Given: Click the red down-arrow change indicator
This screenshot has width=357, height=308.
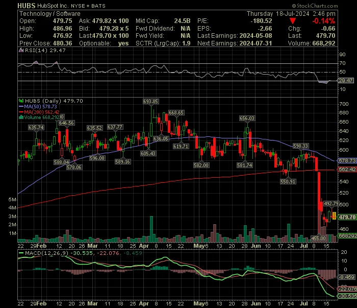Looking at the screenshot, I should tap(293, 21).
